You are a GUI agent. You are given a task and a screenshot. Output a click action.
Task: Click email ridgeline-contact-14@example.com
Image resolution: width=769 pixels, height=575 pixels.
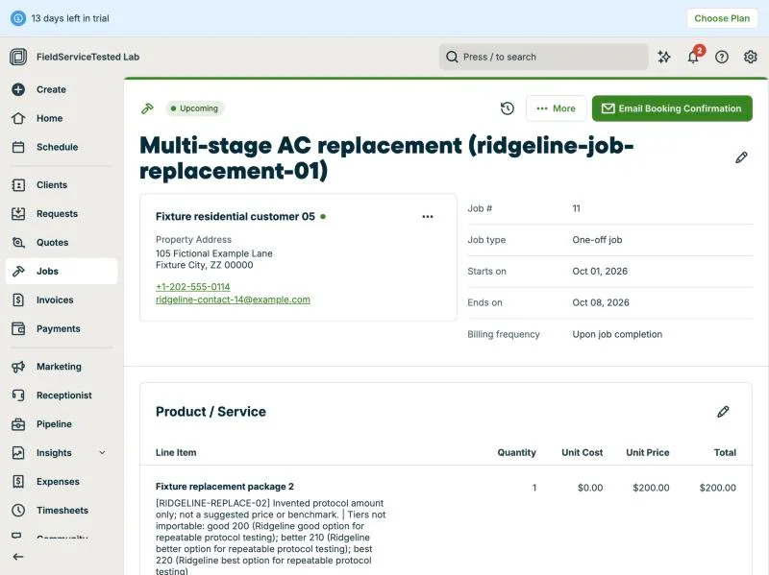[x=233, y=299]
